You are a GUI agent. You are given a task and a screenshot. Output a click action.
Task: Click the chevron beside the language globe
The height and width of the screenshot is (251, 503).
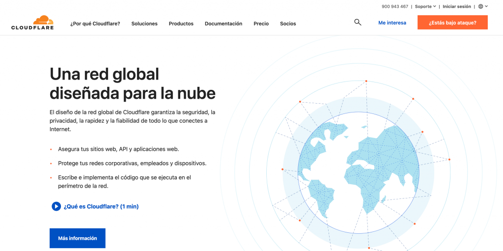pos(486,6)
